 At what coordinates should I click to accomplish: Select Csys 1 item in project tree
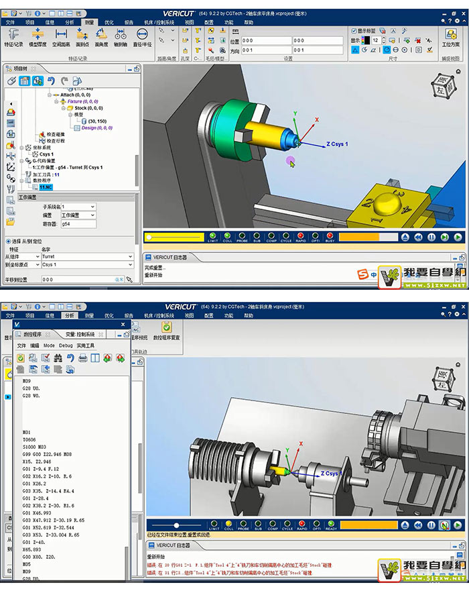tap(46, 154)
